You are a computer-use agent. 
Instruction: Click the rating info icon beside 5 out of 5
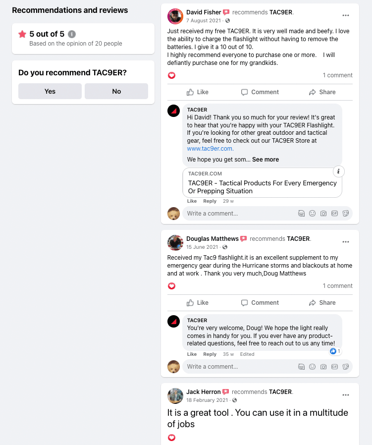72,34
